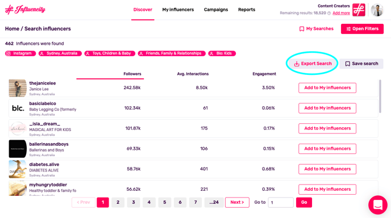Image resolution: width=391 pixels, height=218 pixels.
Task: Open the user profile avatar
Action: click(x=377, y=10)
